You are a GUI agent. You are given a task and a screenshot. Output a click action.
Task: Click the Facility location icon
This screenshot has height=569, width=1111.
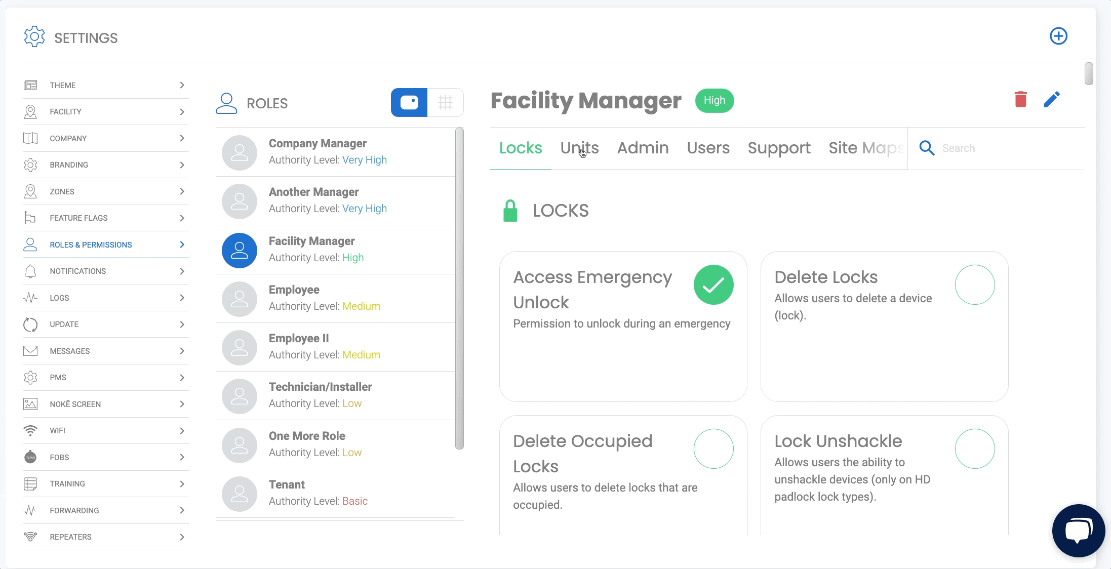coord(30,112)
